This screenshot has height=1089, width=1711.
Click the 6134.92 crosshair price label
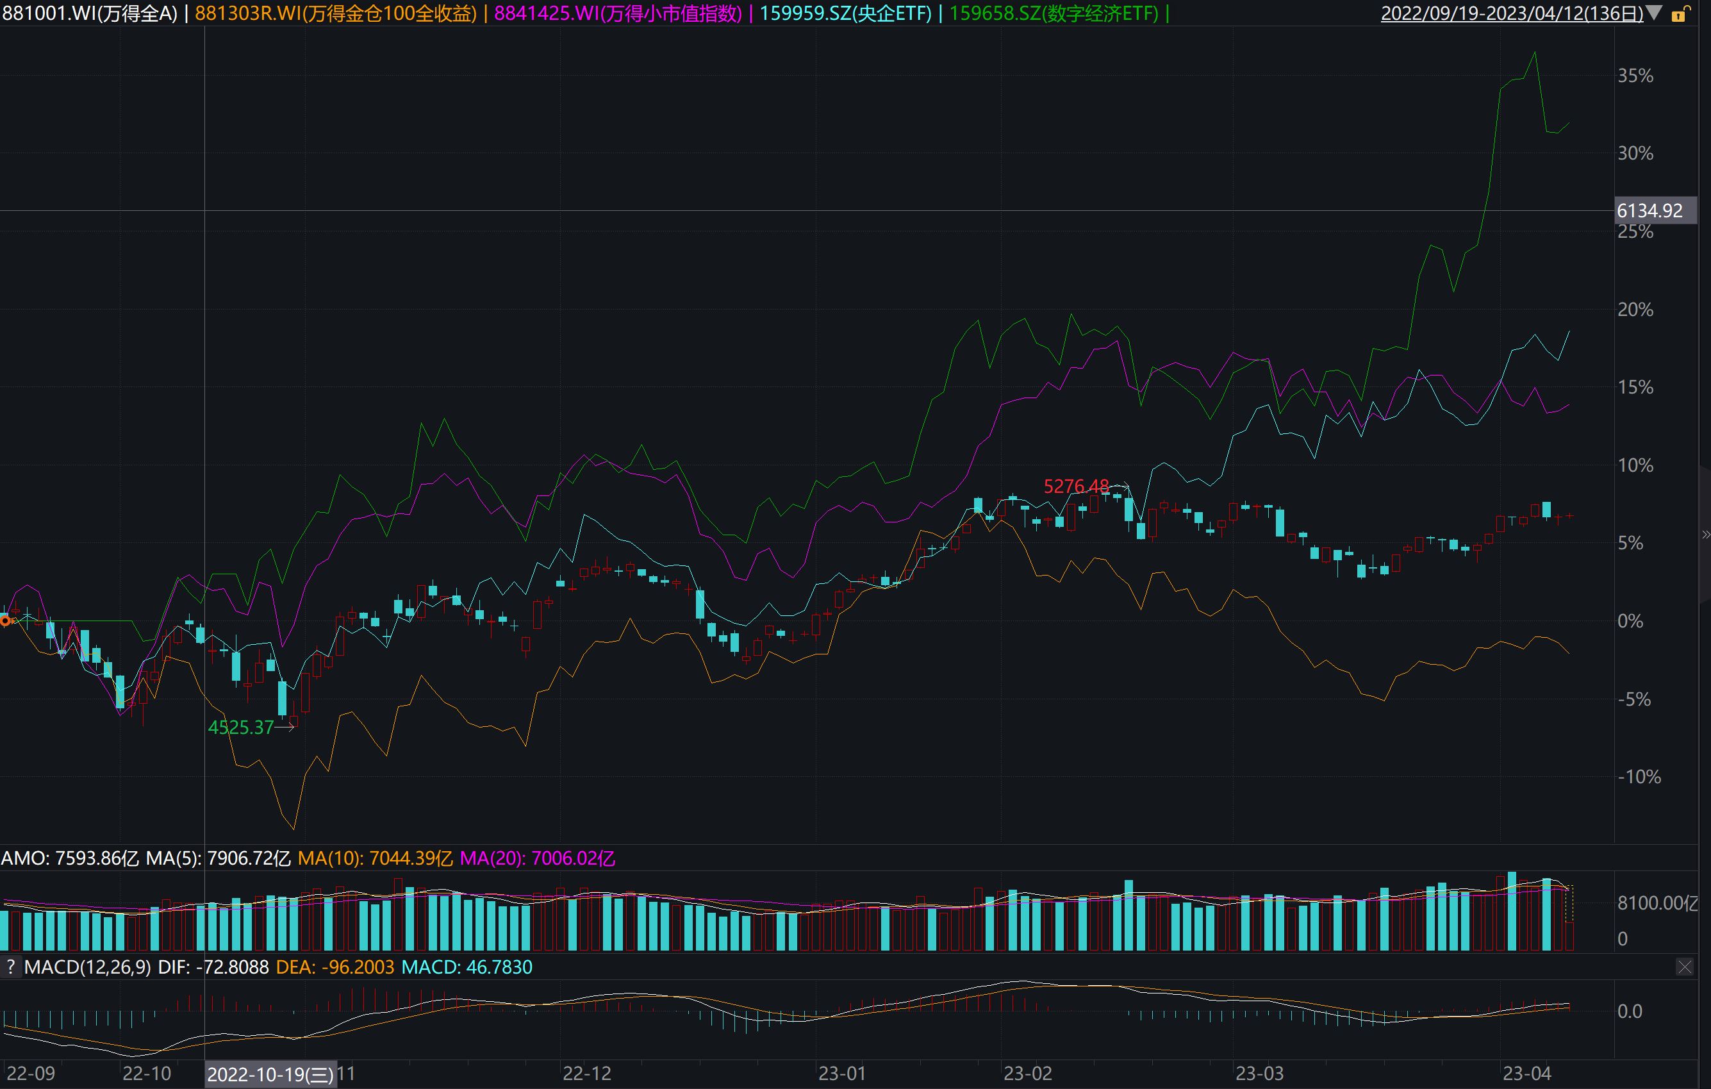1649,211
